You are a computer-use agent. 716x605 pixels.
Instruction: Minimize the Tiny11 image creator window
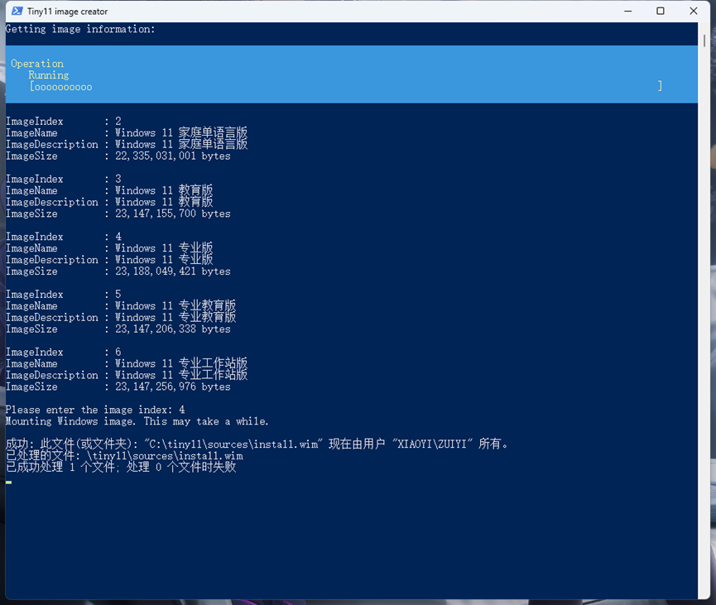[x=628, y=11]
